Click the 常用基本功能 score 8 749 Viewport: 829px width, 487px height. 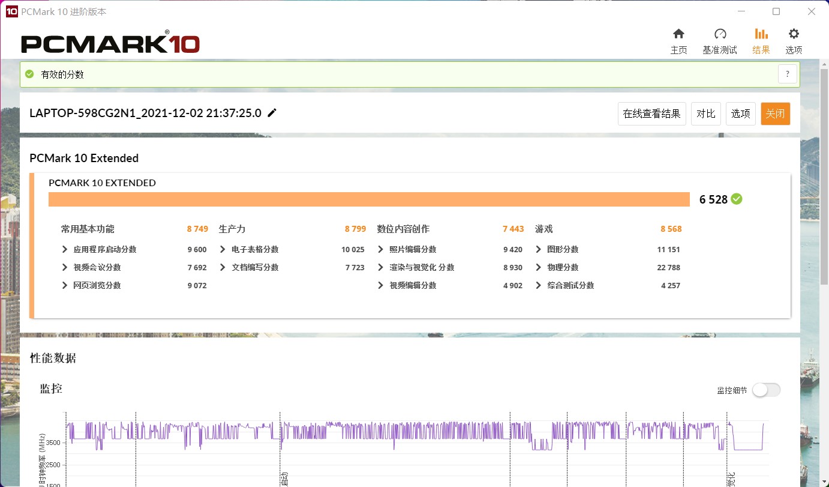[197, 229]
